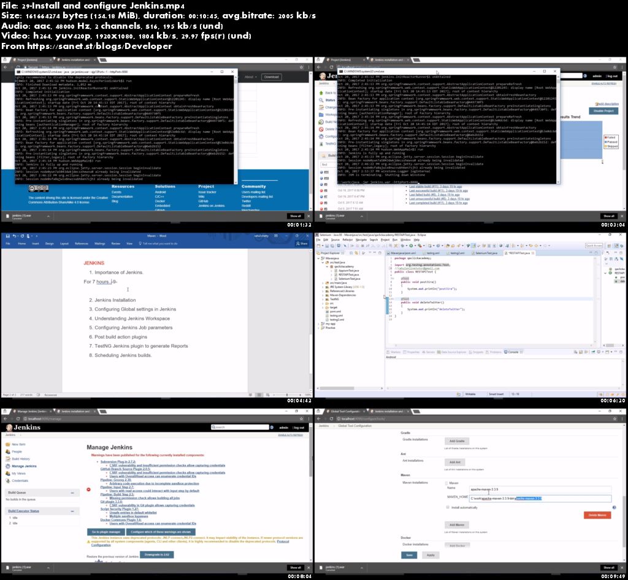Click the Manage Jenkins gear icon in the sidebar

(x=8, y=466)
